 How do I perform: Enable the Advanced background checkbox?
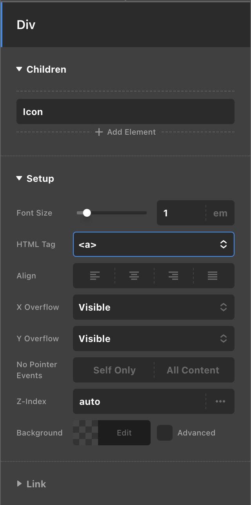click(165, 433)
